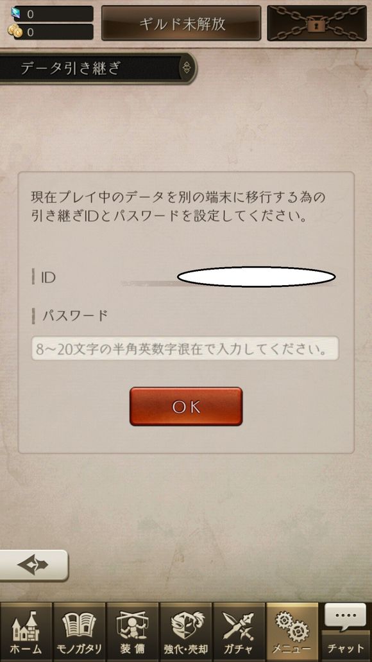Tap the blue crystal currency icon
The height and width of the screenshot is (662, 372).
[x=15, y=13]
